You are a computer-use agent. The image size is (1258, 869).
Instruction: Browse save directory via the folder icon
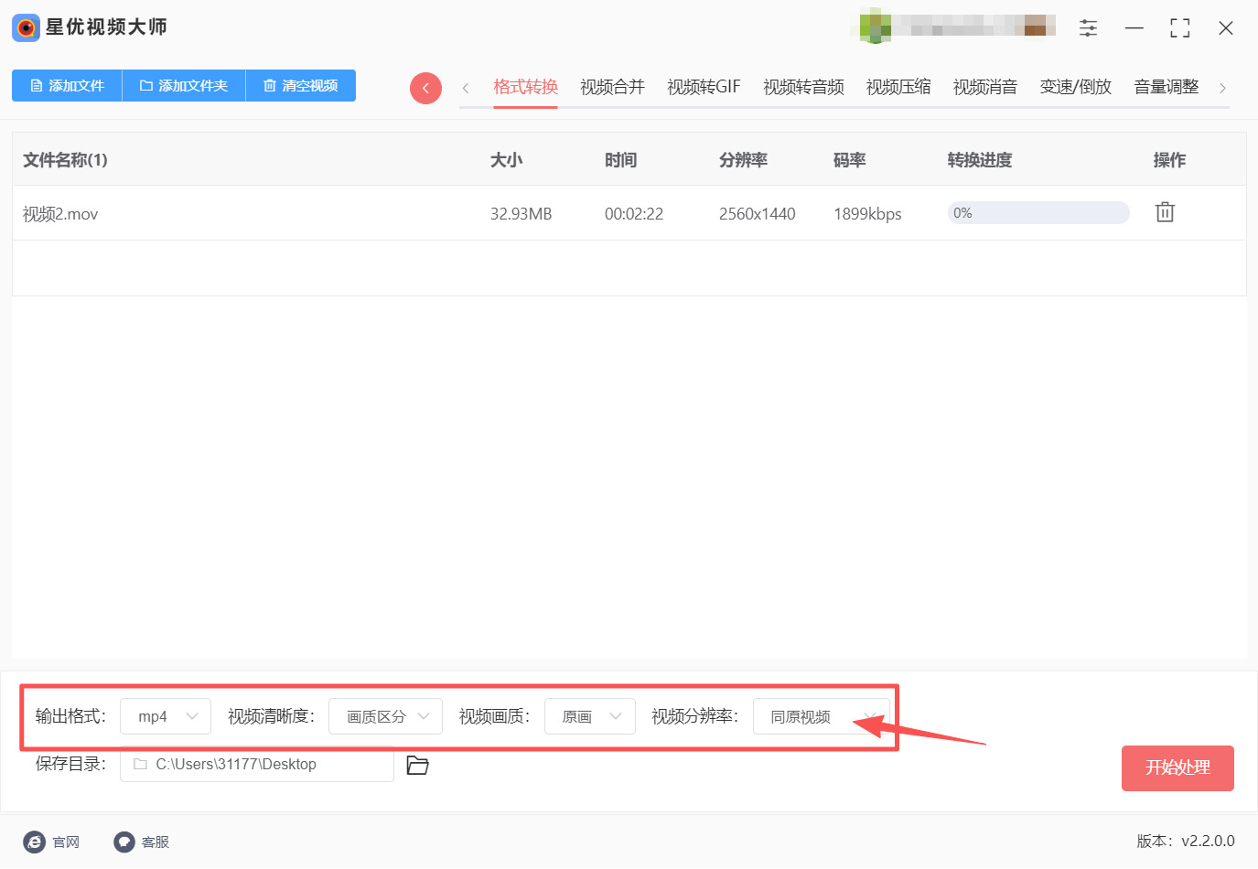[417, 765]
